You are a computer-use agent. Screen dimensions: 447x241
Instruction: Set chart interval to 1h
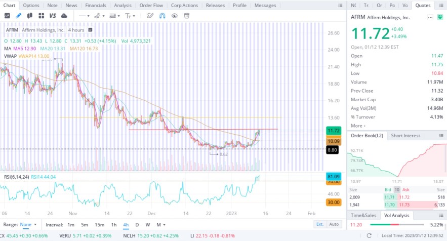coord(114,225)
